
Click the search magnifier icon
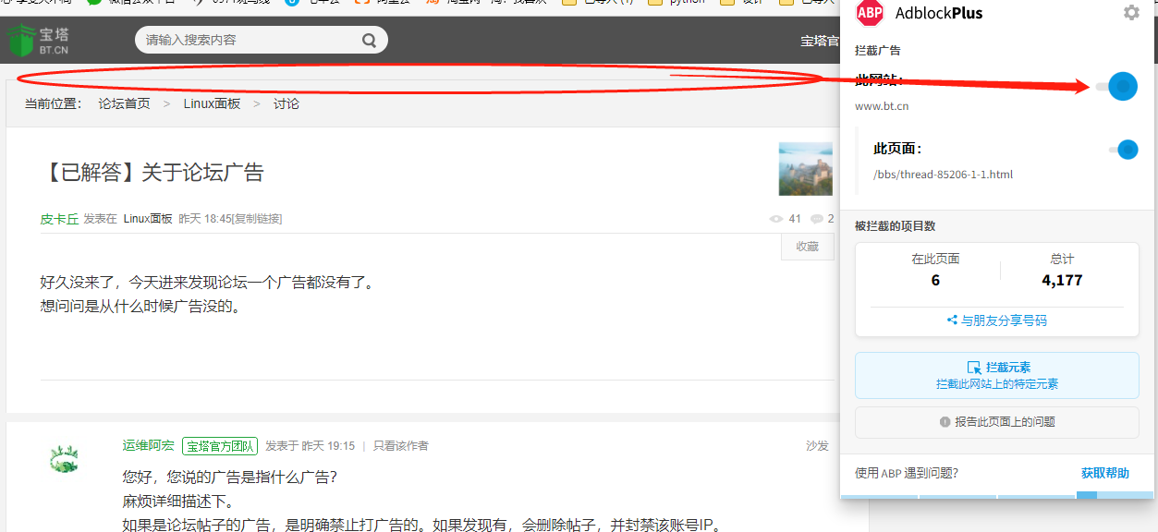click(369, 40)
